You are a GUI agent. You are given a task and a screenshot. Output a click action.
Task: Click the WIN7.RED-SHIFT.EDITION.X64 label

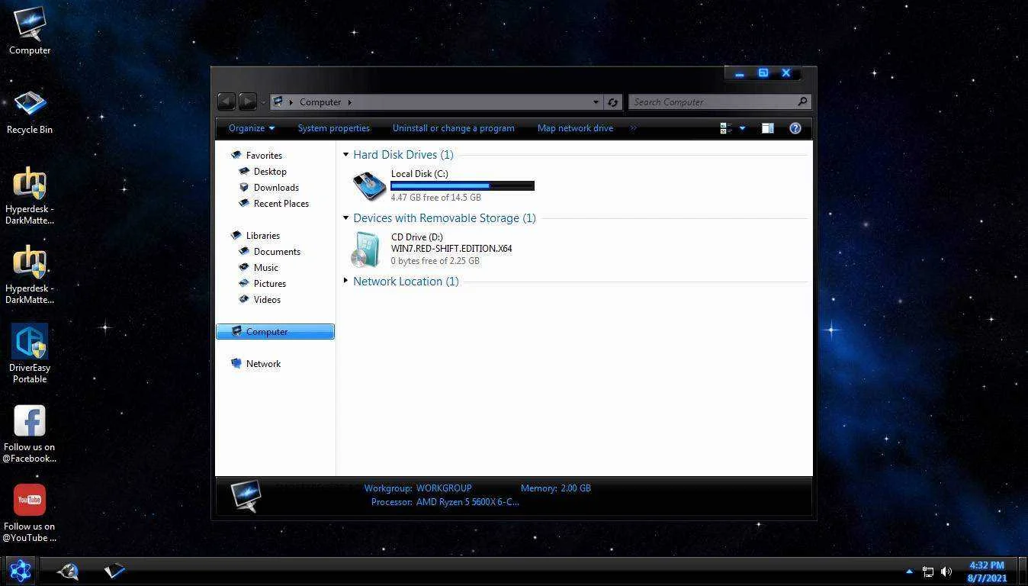451,249
